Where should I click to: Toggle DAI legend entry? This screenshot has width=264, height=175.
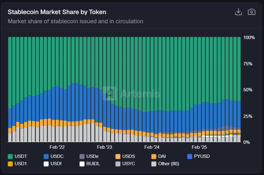pyautogui.click(x=162, y=156)
